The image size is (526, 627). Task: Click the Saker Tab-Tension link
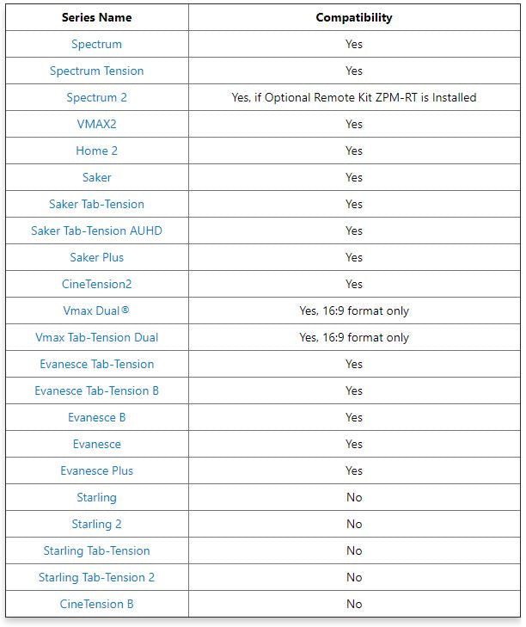[x=96, y=204]
